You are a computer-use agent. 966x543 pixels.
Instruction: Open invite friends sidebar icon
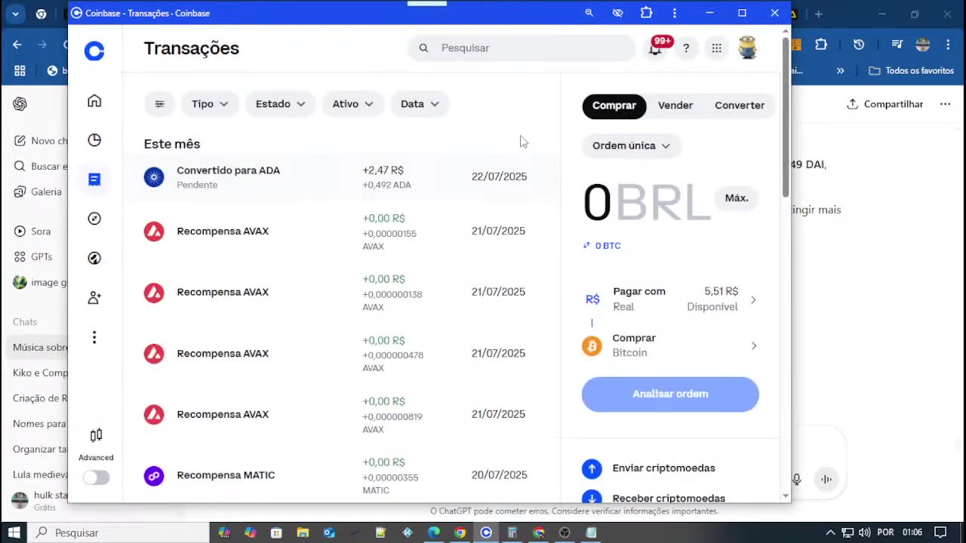pos(94,298)
